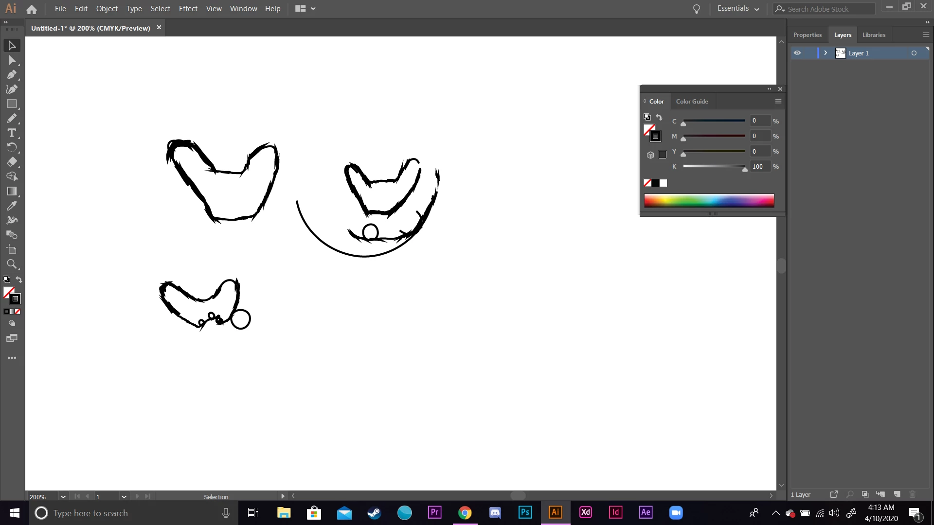The image size is (934, 525).
Task: Open Photoshop from the taskbar
Action: pos(525,512)
